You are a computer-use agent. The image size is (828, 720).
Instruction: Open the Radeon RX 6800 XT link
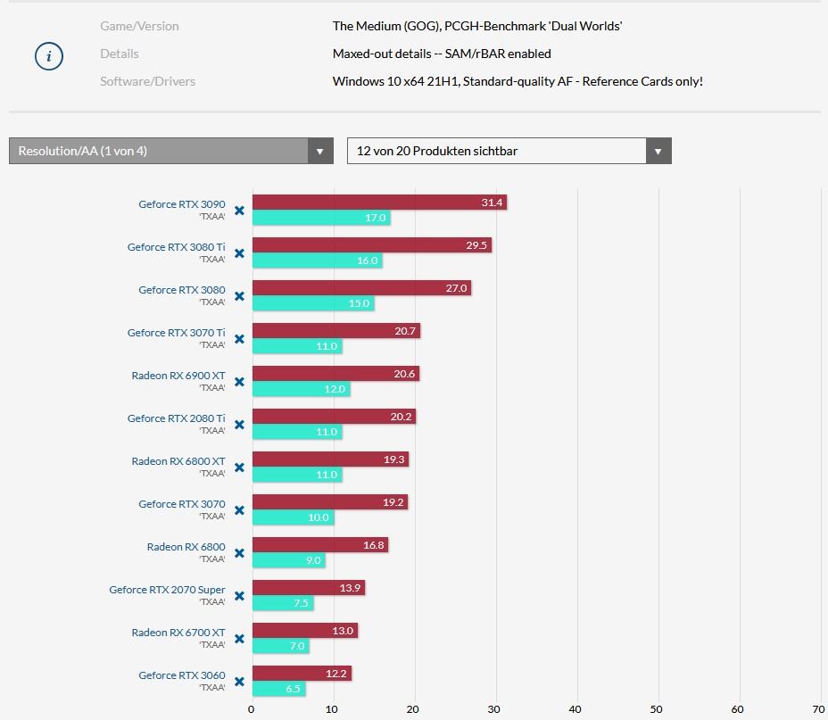click(178, 461)
